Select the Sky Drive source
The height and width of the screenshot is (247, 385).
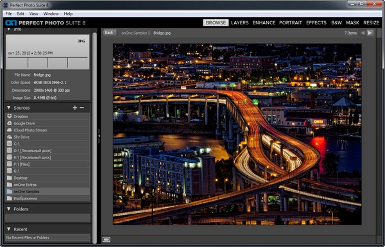click(x=48, y=137)
